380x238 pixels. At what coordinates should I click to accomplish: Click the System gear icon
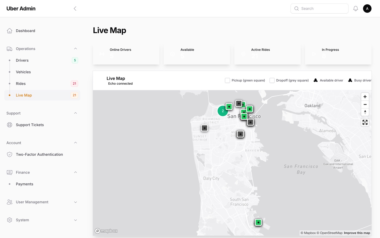point(9,220)
